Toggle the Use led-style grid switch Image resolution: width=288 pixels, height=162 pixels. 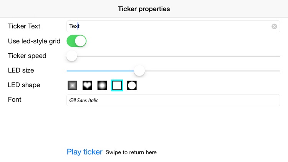click(x=76, y=41)
